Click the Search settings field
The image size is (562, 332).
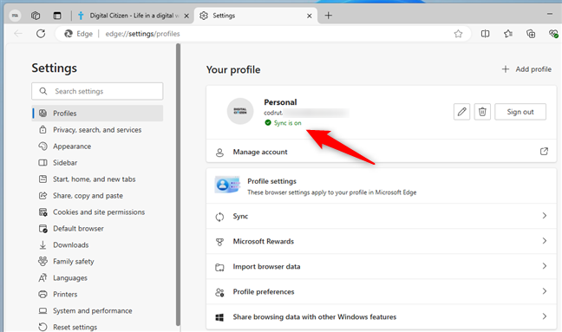[x=97, y=91]
